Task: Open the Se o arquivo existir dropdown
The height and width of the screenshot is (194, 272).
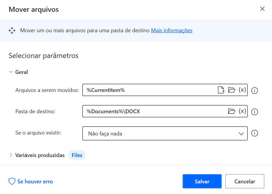Action: click(241, 133)
